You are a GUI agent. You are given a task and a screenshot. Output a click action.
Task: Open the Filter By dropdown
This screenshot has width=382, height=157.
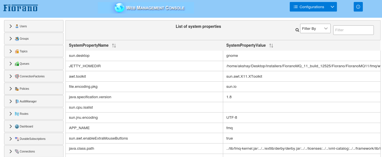pos(315,28)
